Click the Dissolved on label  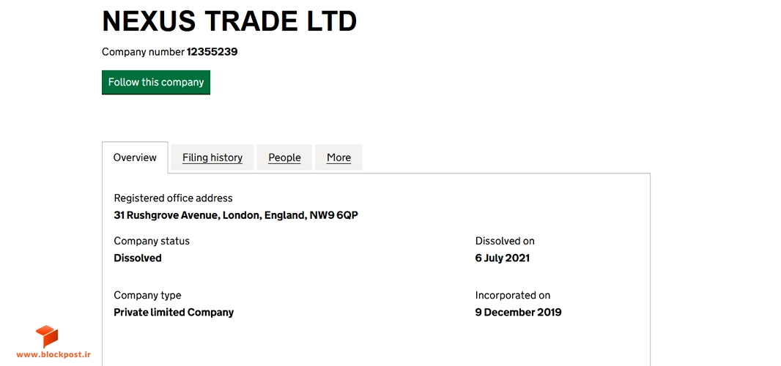pyautogui.click(x=505, y=241)
